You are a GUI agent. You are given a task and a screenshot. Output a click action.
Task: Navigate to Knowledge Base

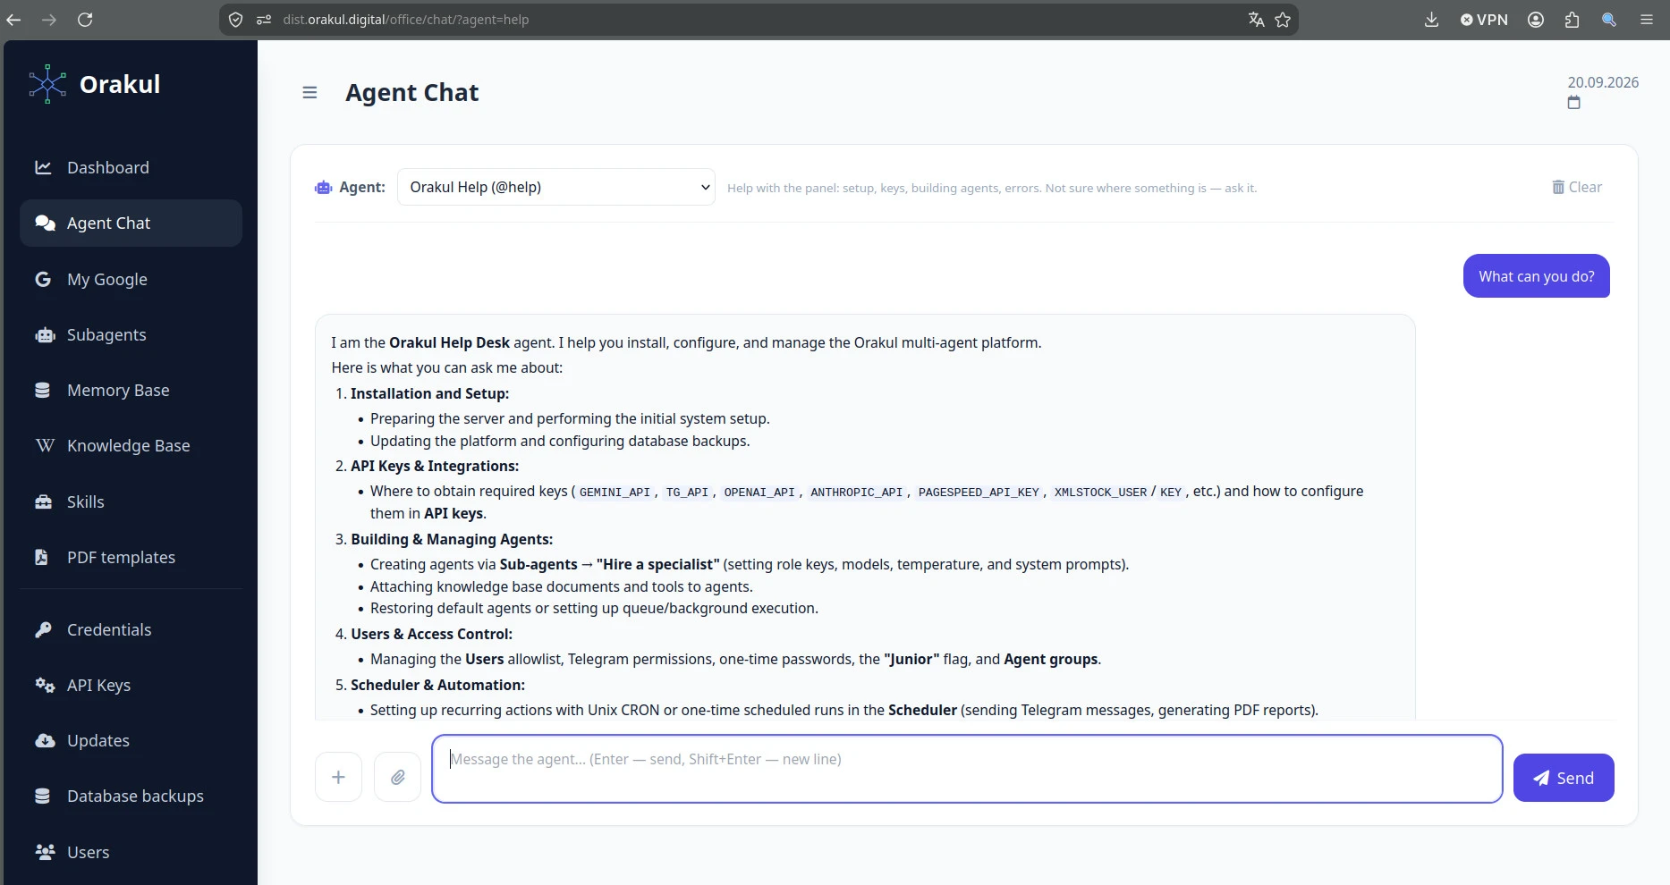click(131, 445)
